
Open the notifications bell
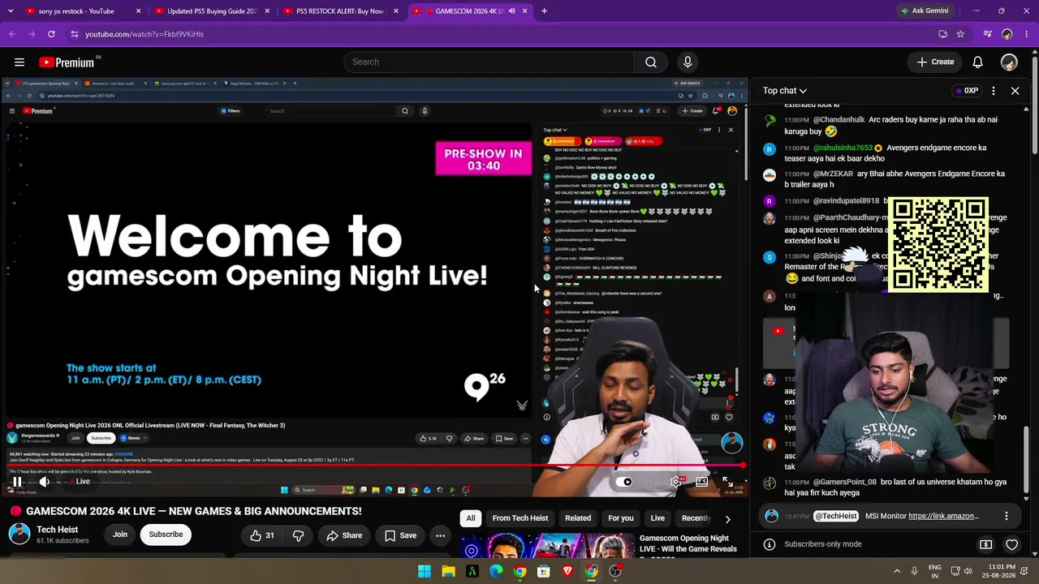coord(978,62)
